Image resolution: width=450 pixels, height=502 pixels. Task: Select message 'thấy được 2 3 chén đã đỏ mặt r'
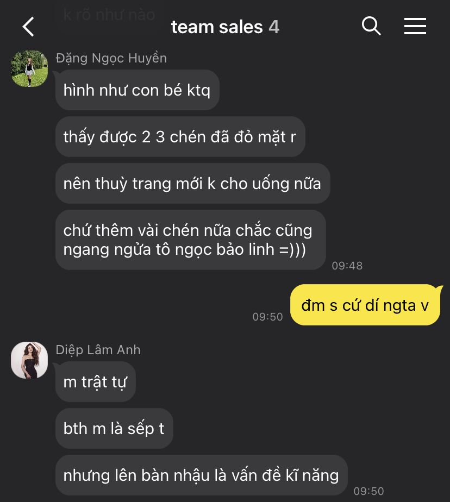point(180,137)
